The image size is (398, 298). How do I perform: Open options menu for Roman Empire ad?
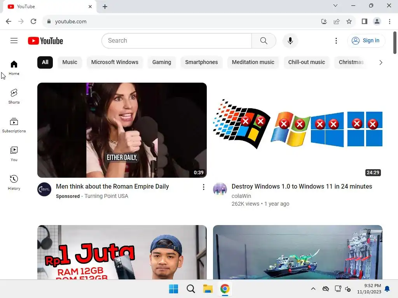point(203,187)
